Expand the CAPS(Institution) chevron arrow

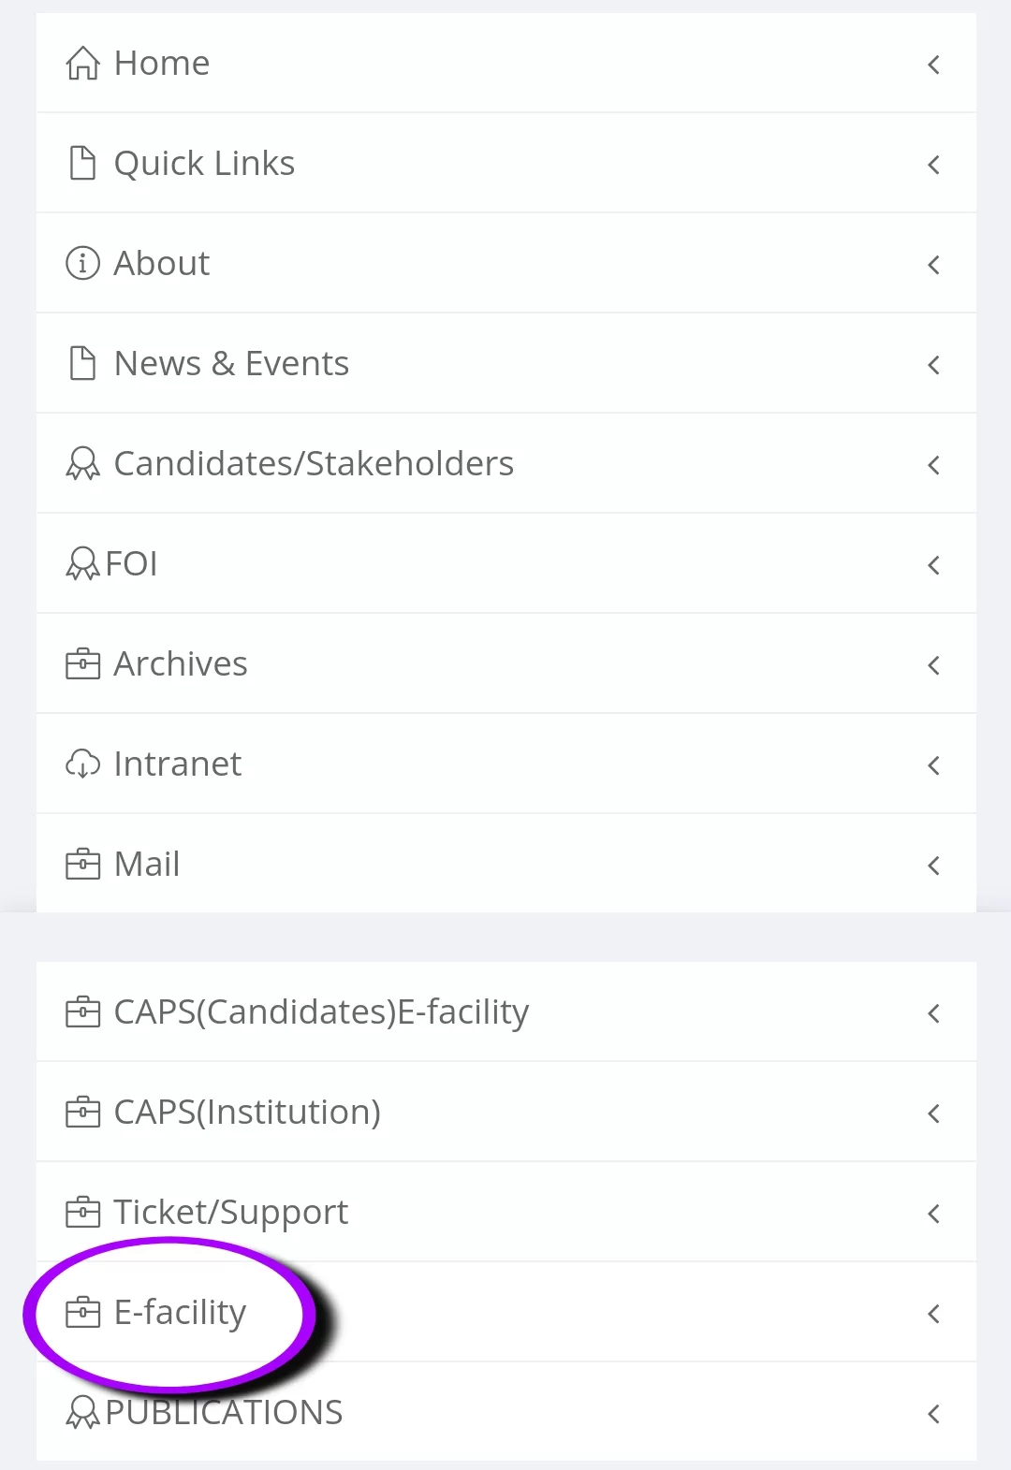933,1113
